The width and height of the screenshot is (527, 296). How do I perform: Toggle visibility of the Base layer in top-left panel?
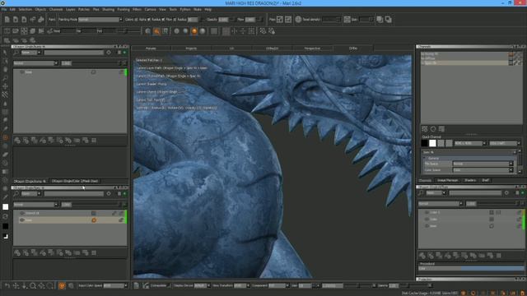[22, 72]
